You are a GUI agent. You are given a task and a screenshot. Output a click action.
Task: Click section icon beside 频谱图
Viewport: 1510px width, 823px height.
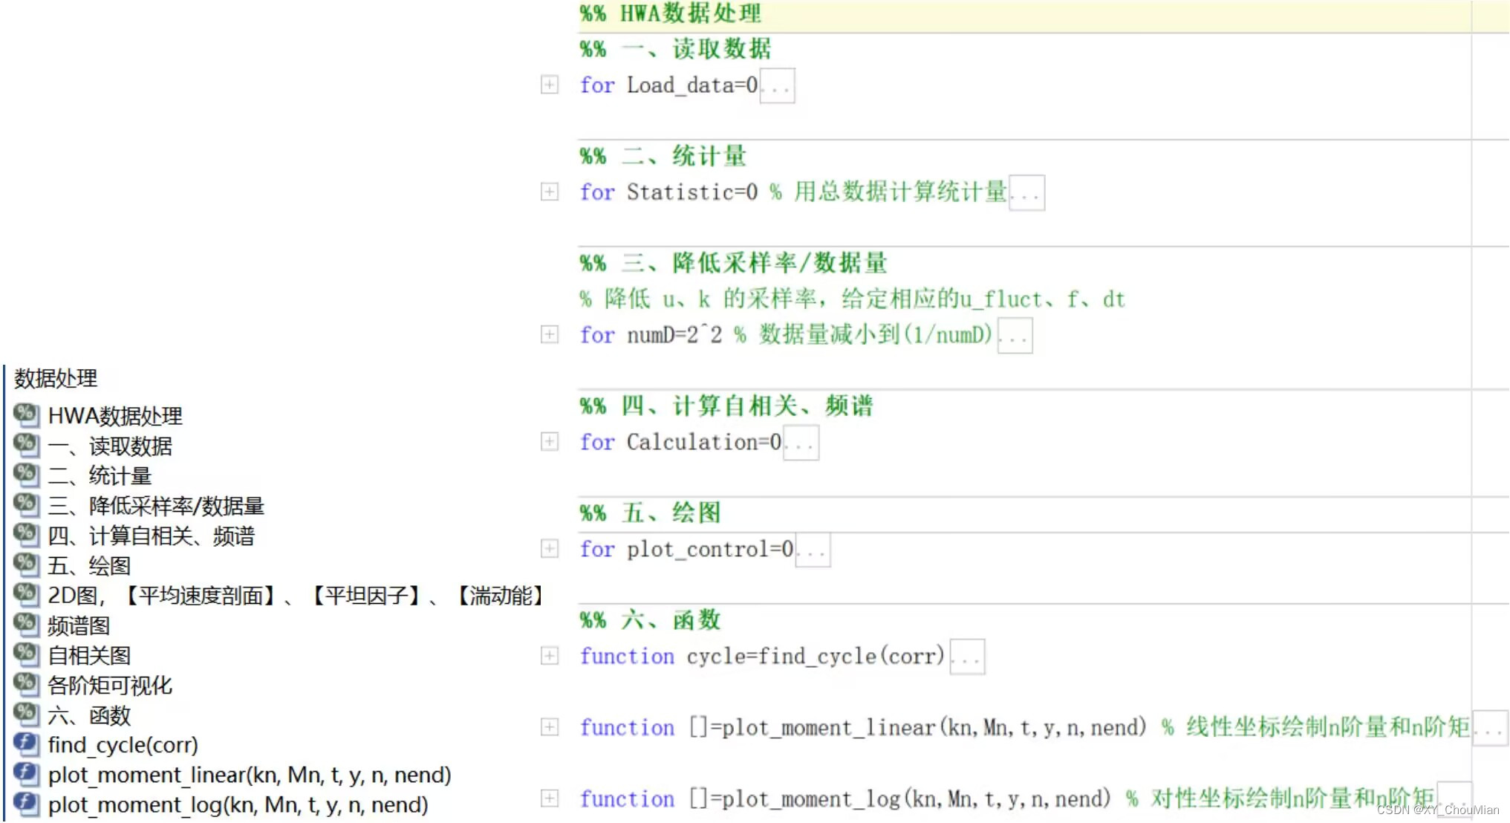[26, 625]
